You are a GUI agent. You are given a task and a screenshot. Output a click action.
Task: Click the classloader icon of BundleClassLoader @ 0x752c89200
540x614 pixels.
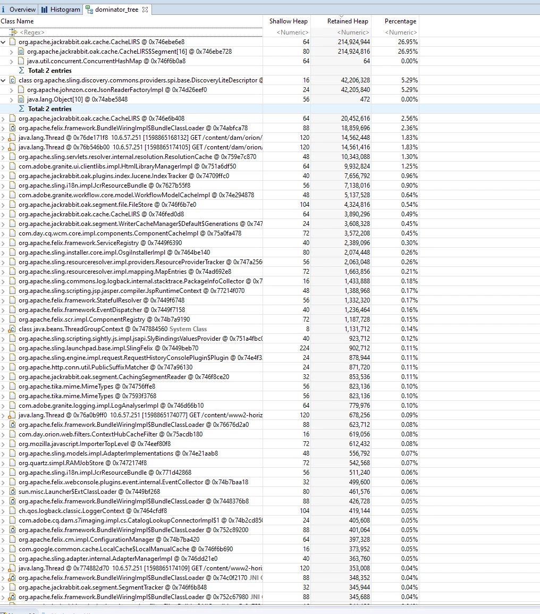point(13,530)
